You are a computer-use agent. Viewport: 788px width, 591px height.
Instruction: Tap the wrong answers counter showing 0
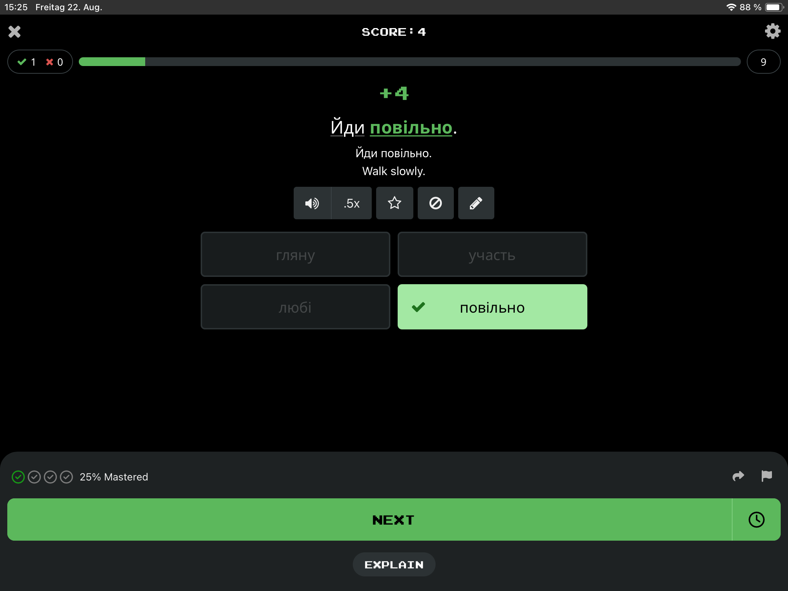(x=55, y=62)
